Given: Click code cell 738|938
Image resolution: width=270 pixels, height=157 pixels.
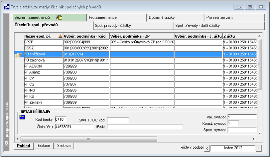Looking at the screenshot, I should [86, 96].
